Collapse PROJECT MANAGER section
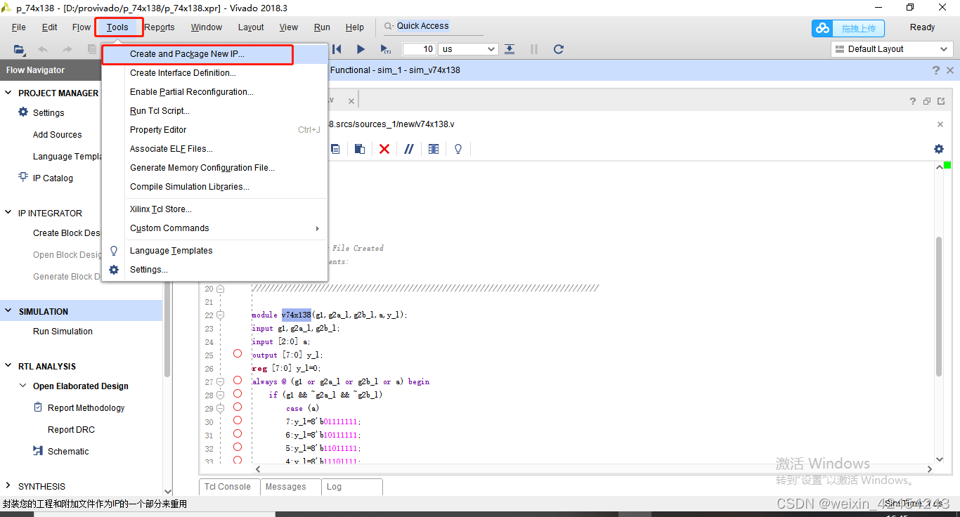960x517 pixels. click(8, 93)
